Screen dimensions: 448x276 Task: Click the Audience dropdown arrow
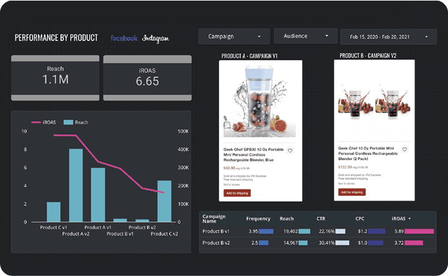[x=327, y=36]
